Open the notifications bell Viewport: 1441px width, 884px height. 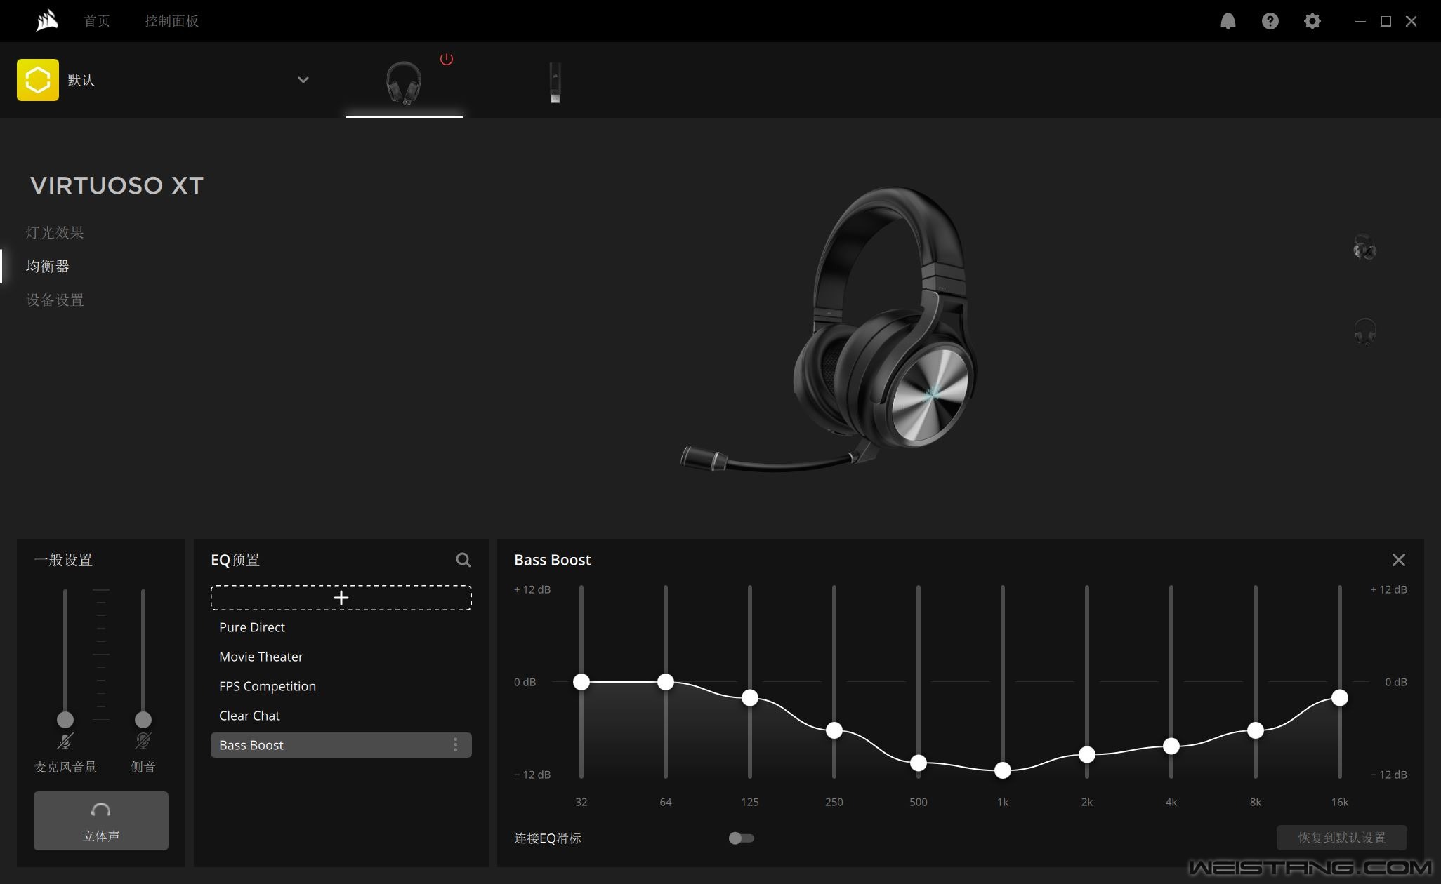point(1228,21)
